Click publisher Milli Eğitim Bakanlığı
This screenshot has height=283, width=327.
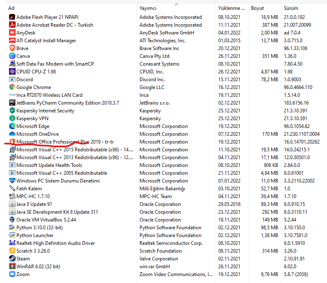pos(162,189)
